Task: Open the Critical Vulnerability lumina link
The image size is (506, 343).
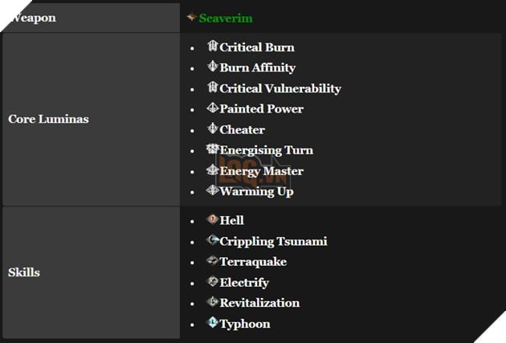Action: (280, 88)
